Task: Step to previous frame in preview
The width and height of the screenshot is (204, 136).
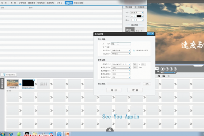Action: click(171, 69)
